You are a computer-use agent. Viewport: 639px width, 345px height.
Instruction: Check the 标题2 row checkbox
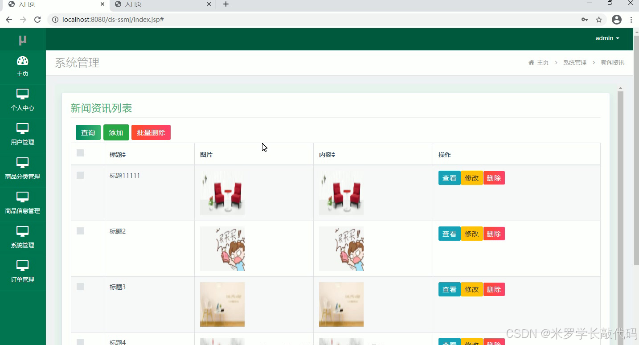(x=80, y=231)
